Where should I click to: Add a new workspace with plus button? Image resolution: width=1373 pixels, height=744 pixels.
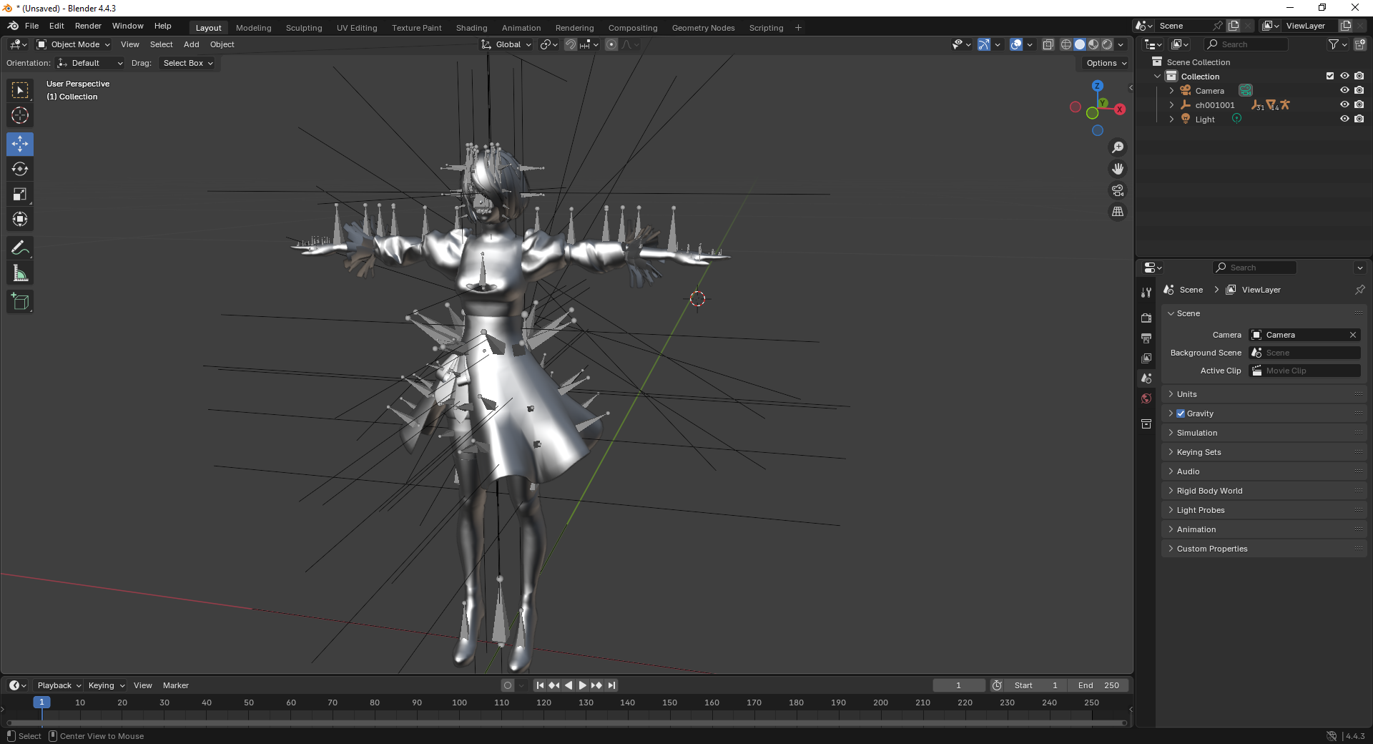coord(798,28)
